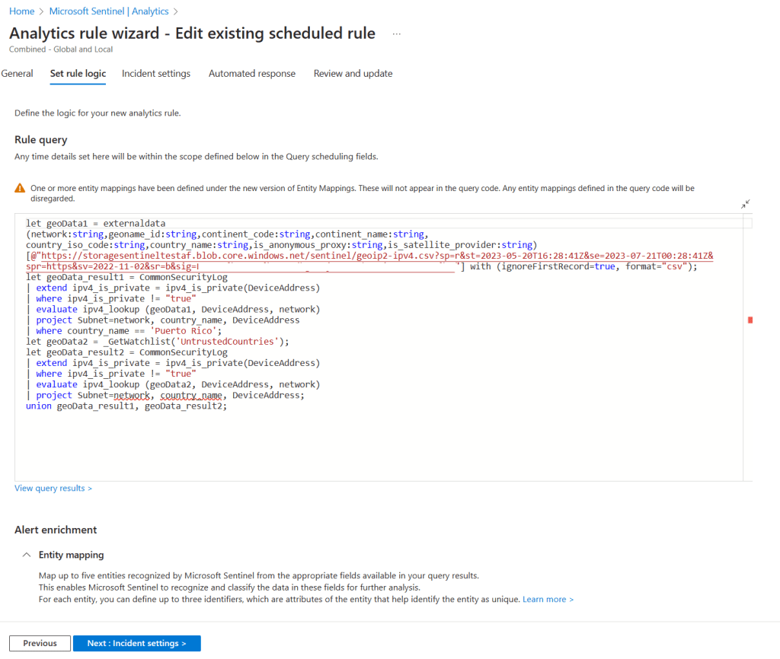780x659 pixels.
Task: Click Next : Incident settings button
Action: (136, 644)
